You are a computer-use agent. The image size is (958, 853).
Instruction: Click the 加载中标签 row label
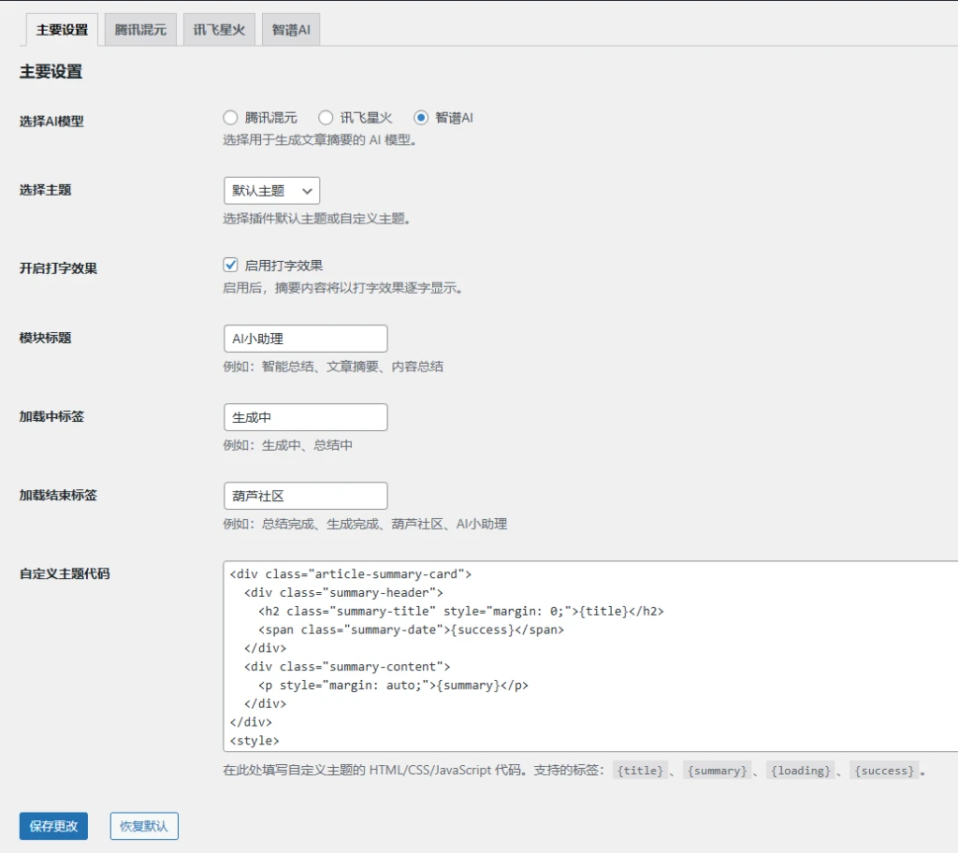(51, 417)
